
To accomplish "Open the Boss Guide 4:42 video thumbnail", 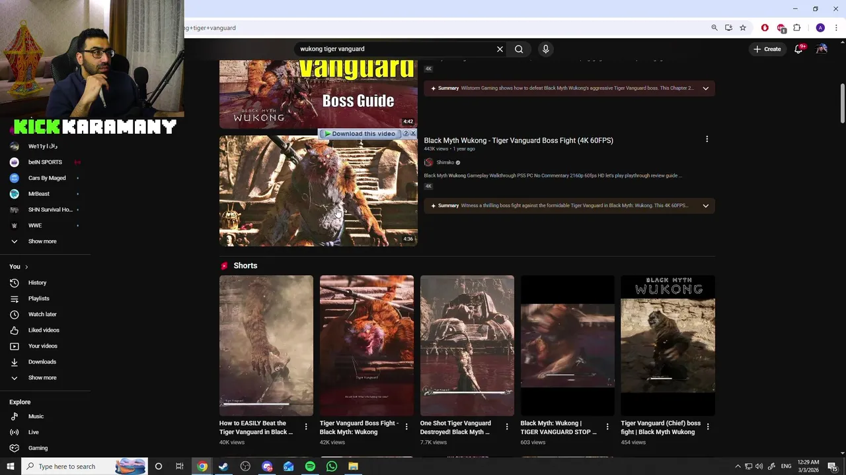I will 318,94.
